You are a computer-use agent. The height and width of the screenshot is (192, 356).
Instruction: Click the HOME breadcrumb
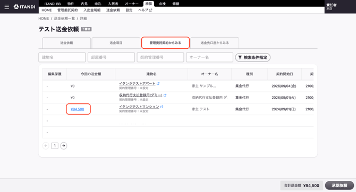(x=44, y=19)
